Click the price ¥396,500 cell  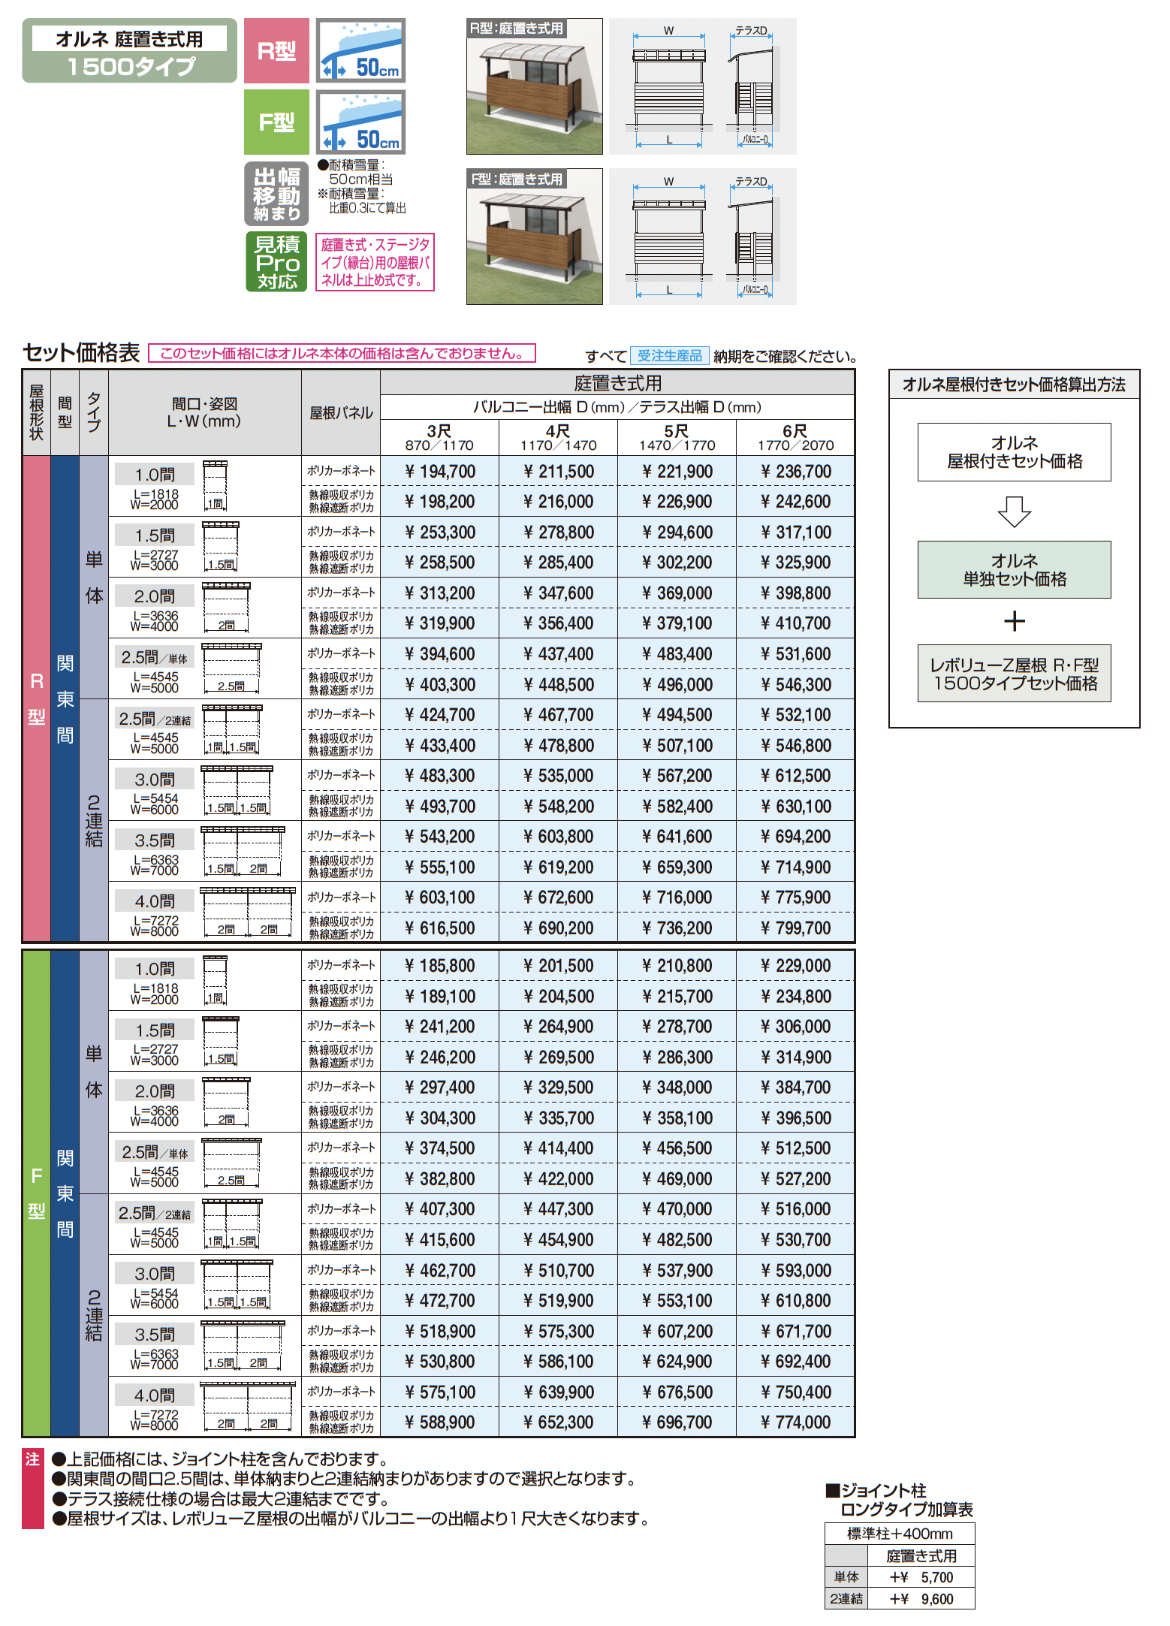tap(795, 1118)
